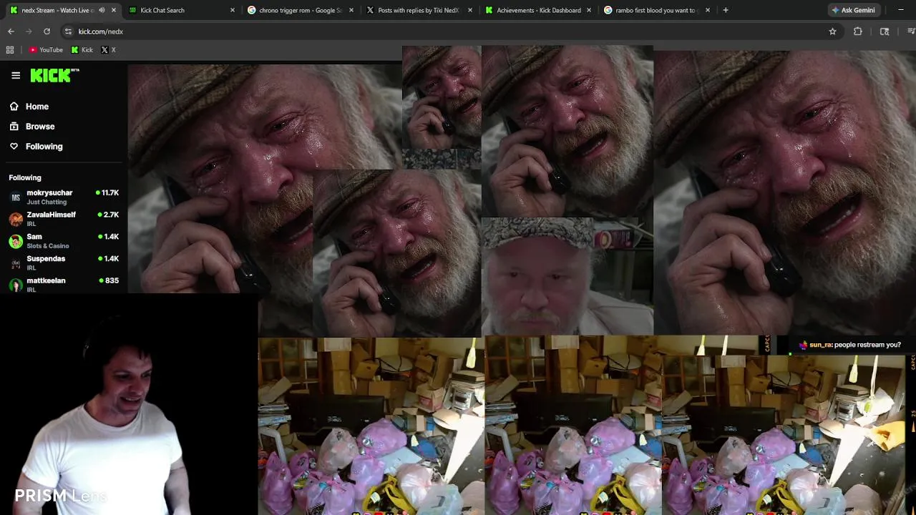916x515 pixels.
Task: Click the Following section heading
Action: [25, 177]
